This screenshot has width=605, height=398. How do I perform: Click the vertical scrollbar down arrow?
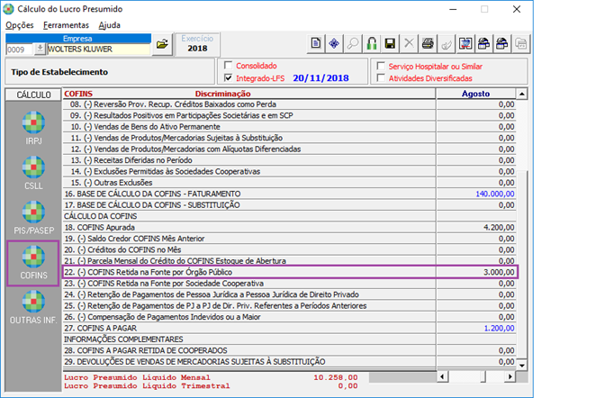click(x=521, y=365)
